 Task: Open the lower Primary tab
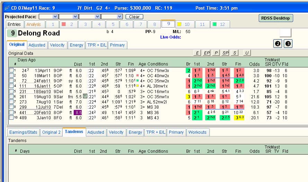(x=176, y=132)
